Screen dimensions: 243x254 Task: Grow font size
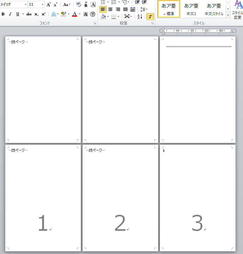click(48, 4)
